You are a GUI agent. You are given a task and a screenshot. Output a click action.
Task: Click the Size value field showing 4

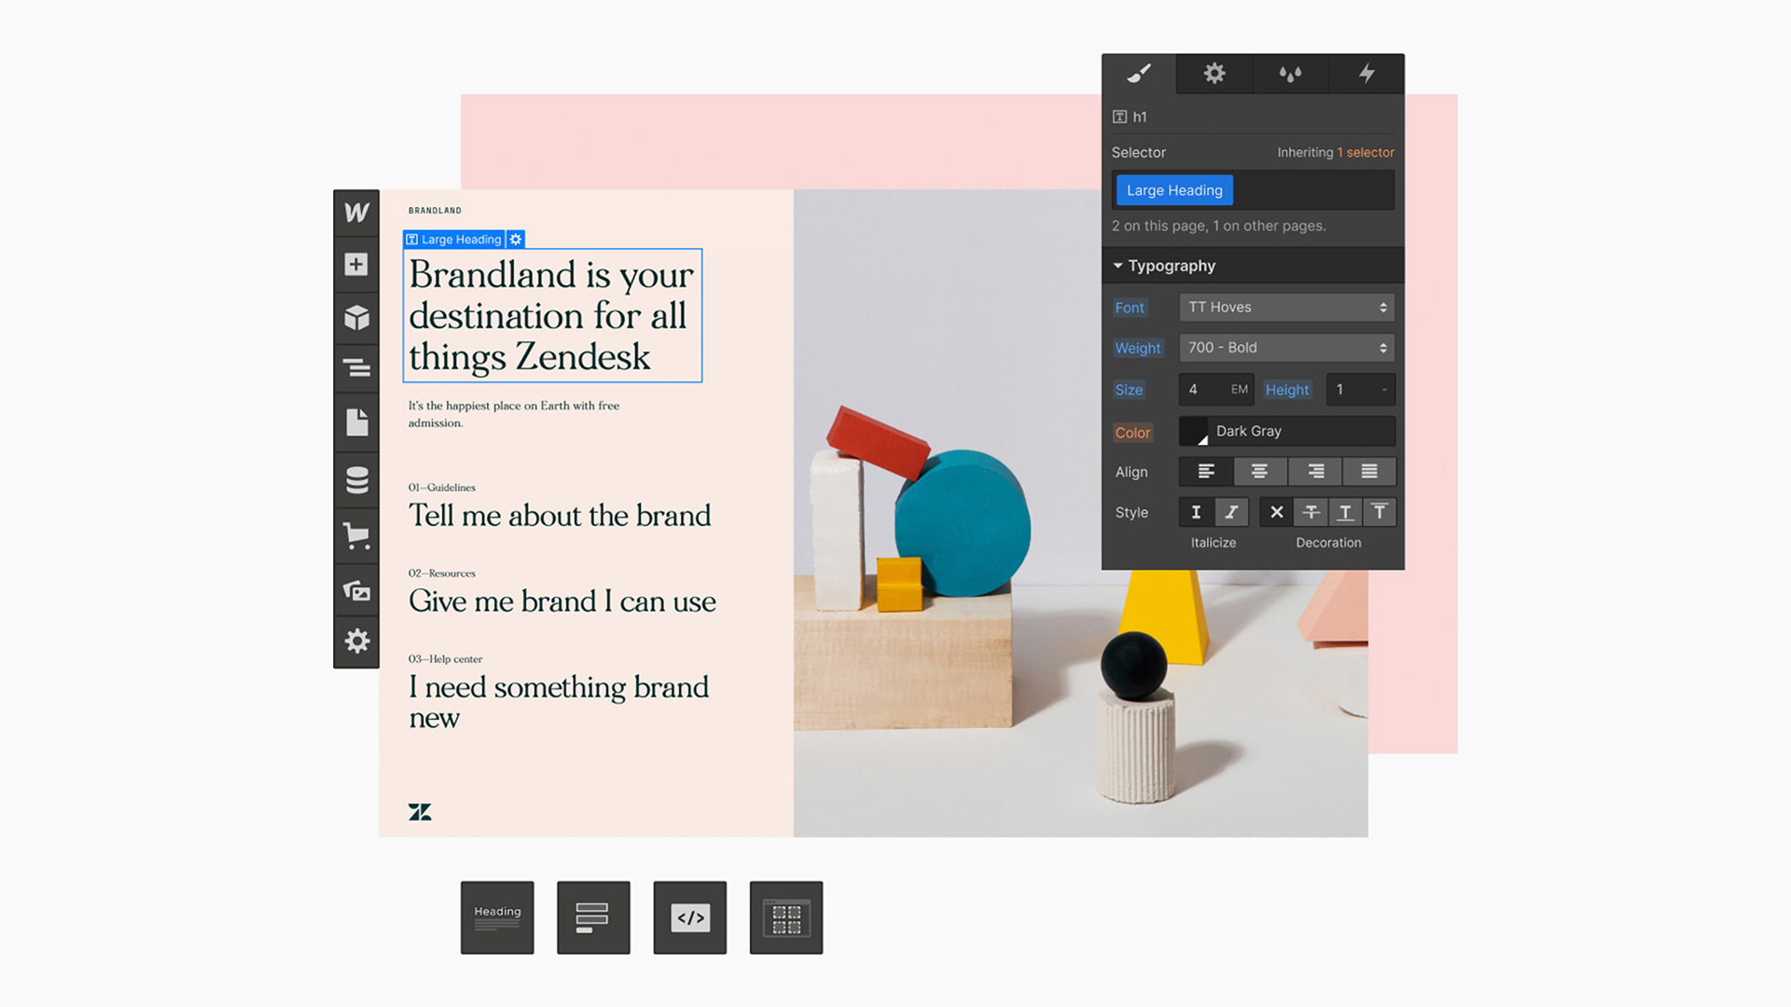pyautogui.click(x=1201, y=390)
